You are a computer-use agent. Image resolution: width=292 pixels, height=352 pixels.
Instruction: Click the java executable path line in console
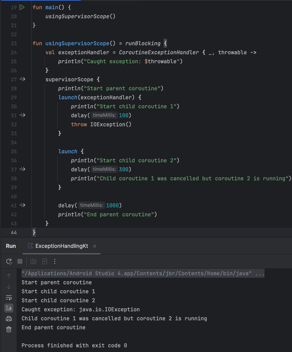pyautogui.click(x=143, y=274)
